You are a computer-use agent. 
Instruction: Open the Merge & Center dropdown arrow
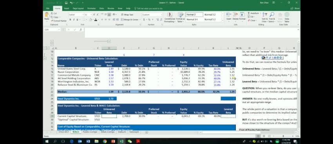click(139, 20)
